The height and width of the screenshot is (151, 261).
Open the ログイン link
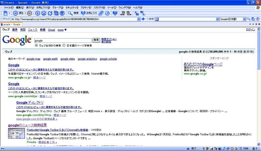[251, 29]
